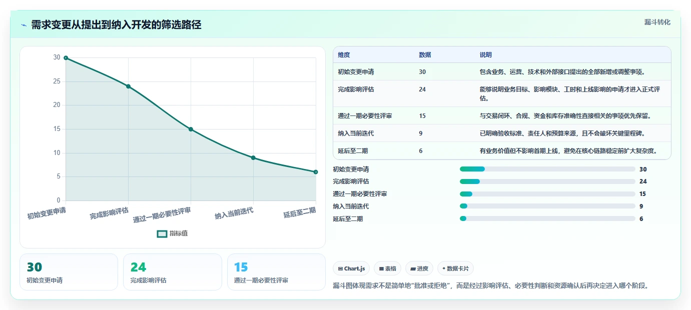Click the title 需求变更从提出到纳入开发的筛选路径
Viewport: 691px width, 310px height.
116,25
